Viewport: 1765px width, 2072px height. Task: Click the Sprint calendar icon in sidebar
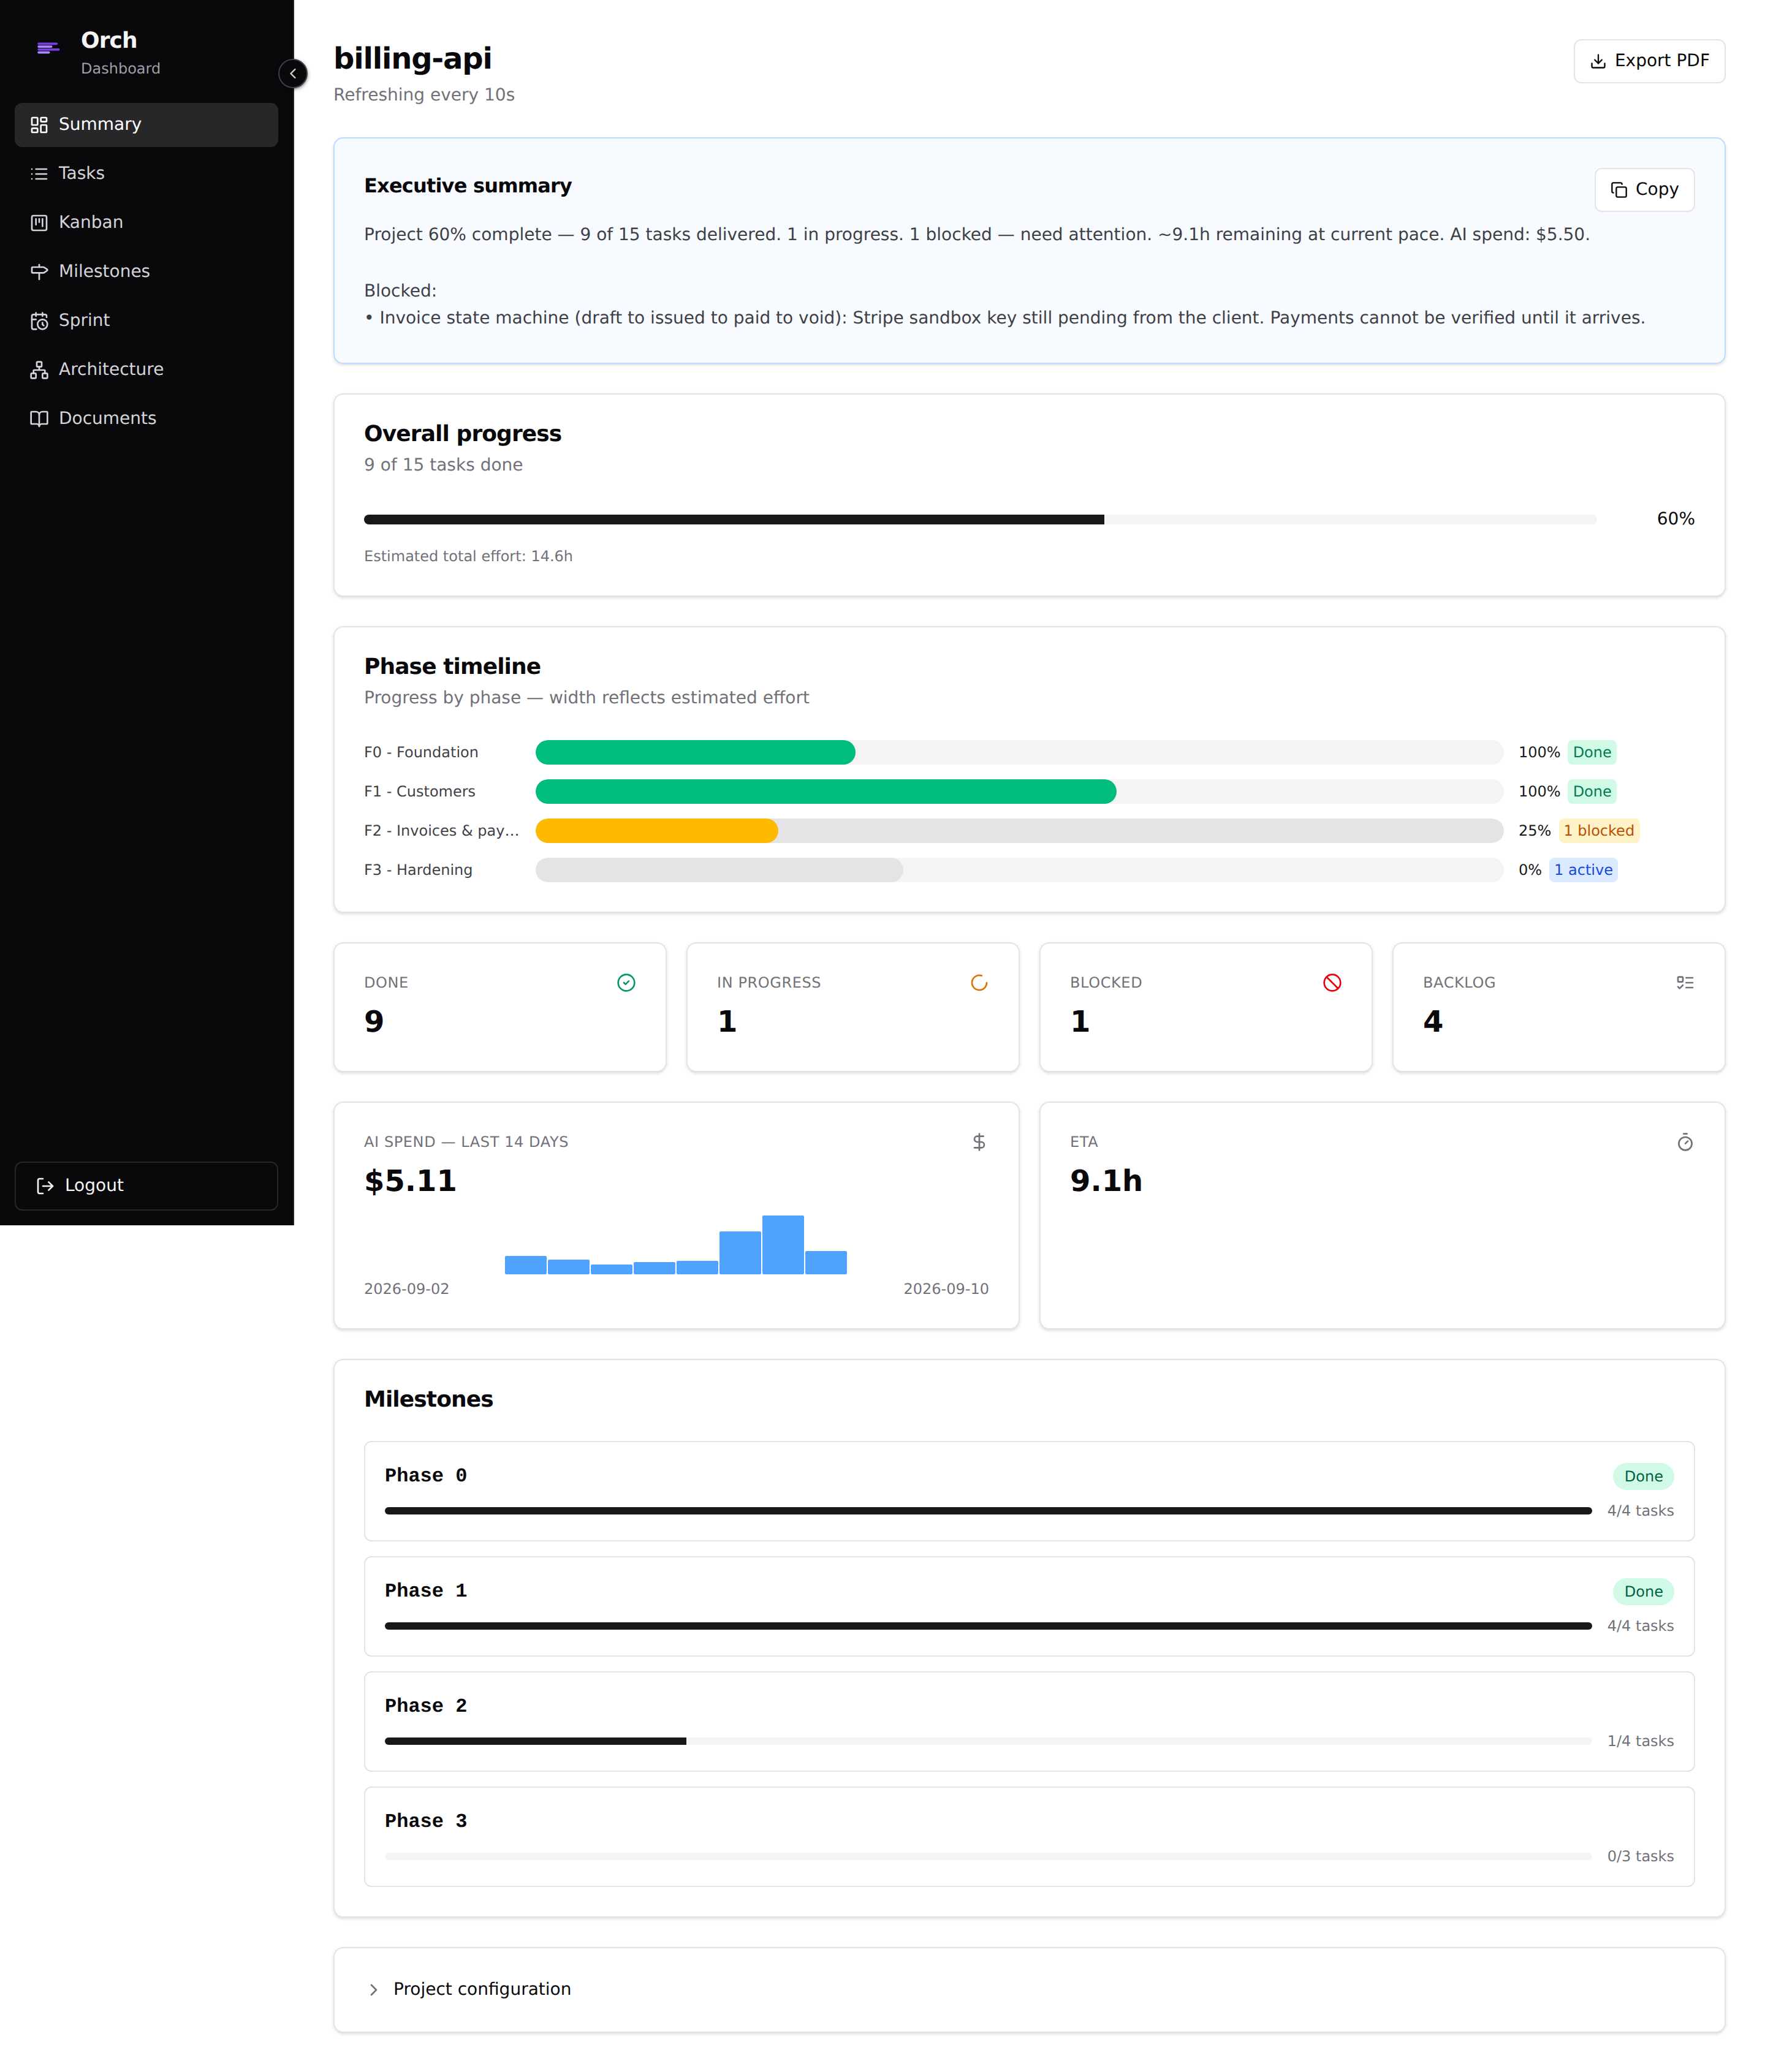coord(39,321)
